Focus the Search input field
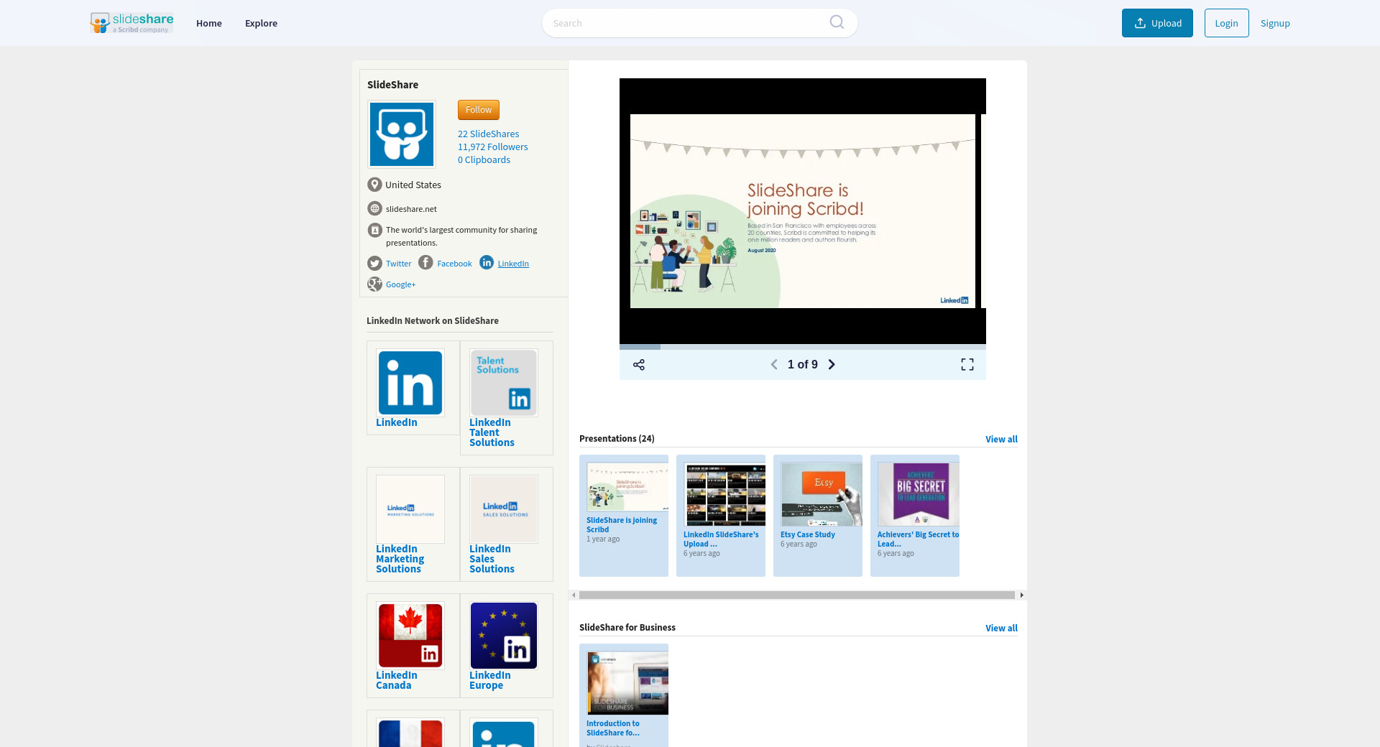 699,23
